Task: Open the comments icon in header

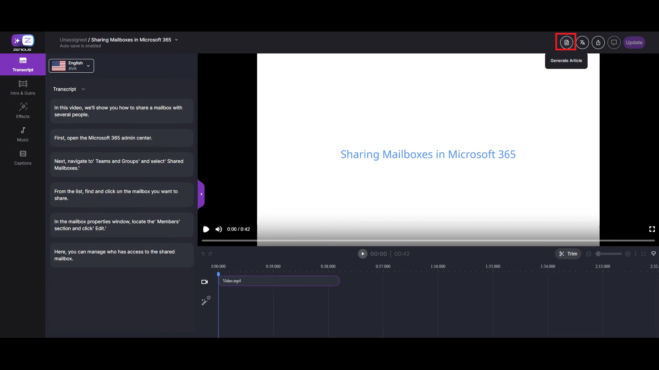Action: tap(614, 42)
